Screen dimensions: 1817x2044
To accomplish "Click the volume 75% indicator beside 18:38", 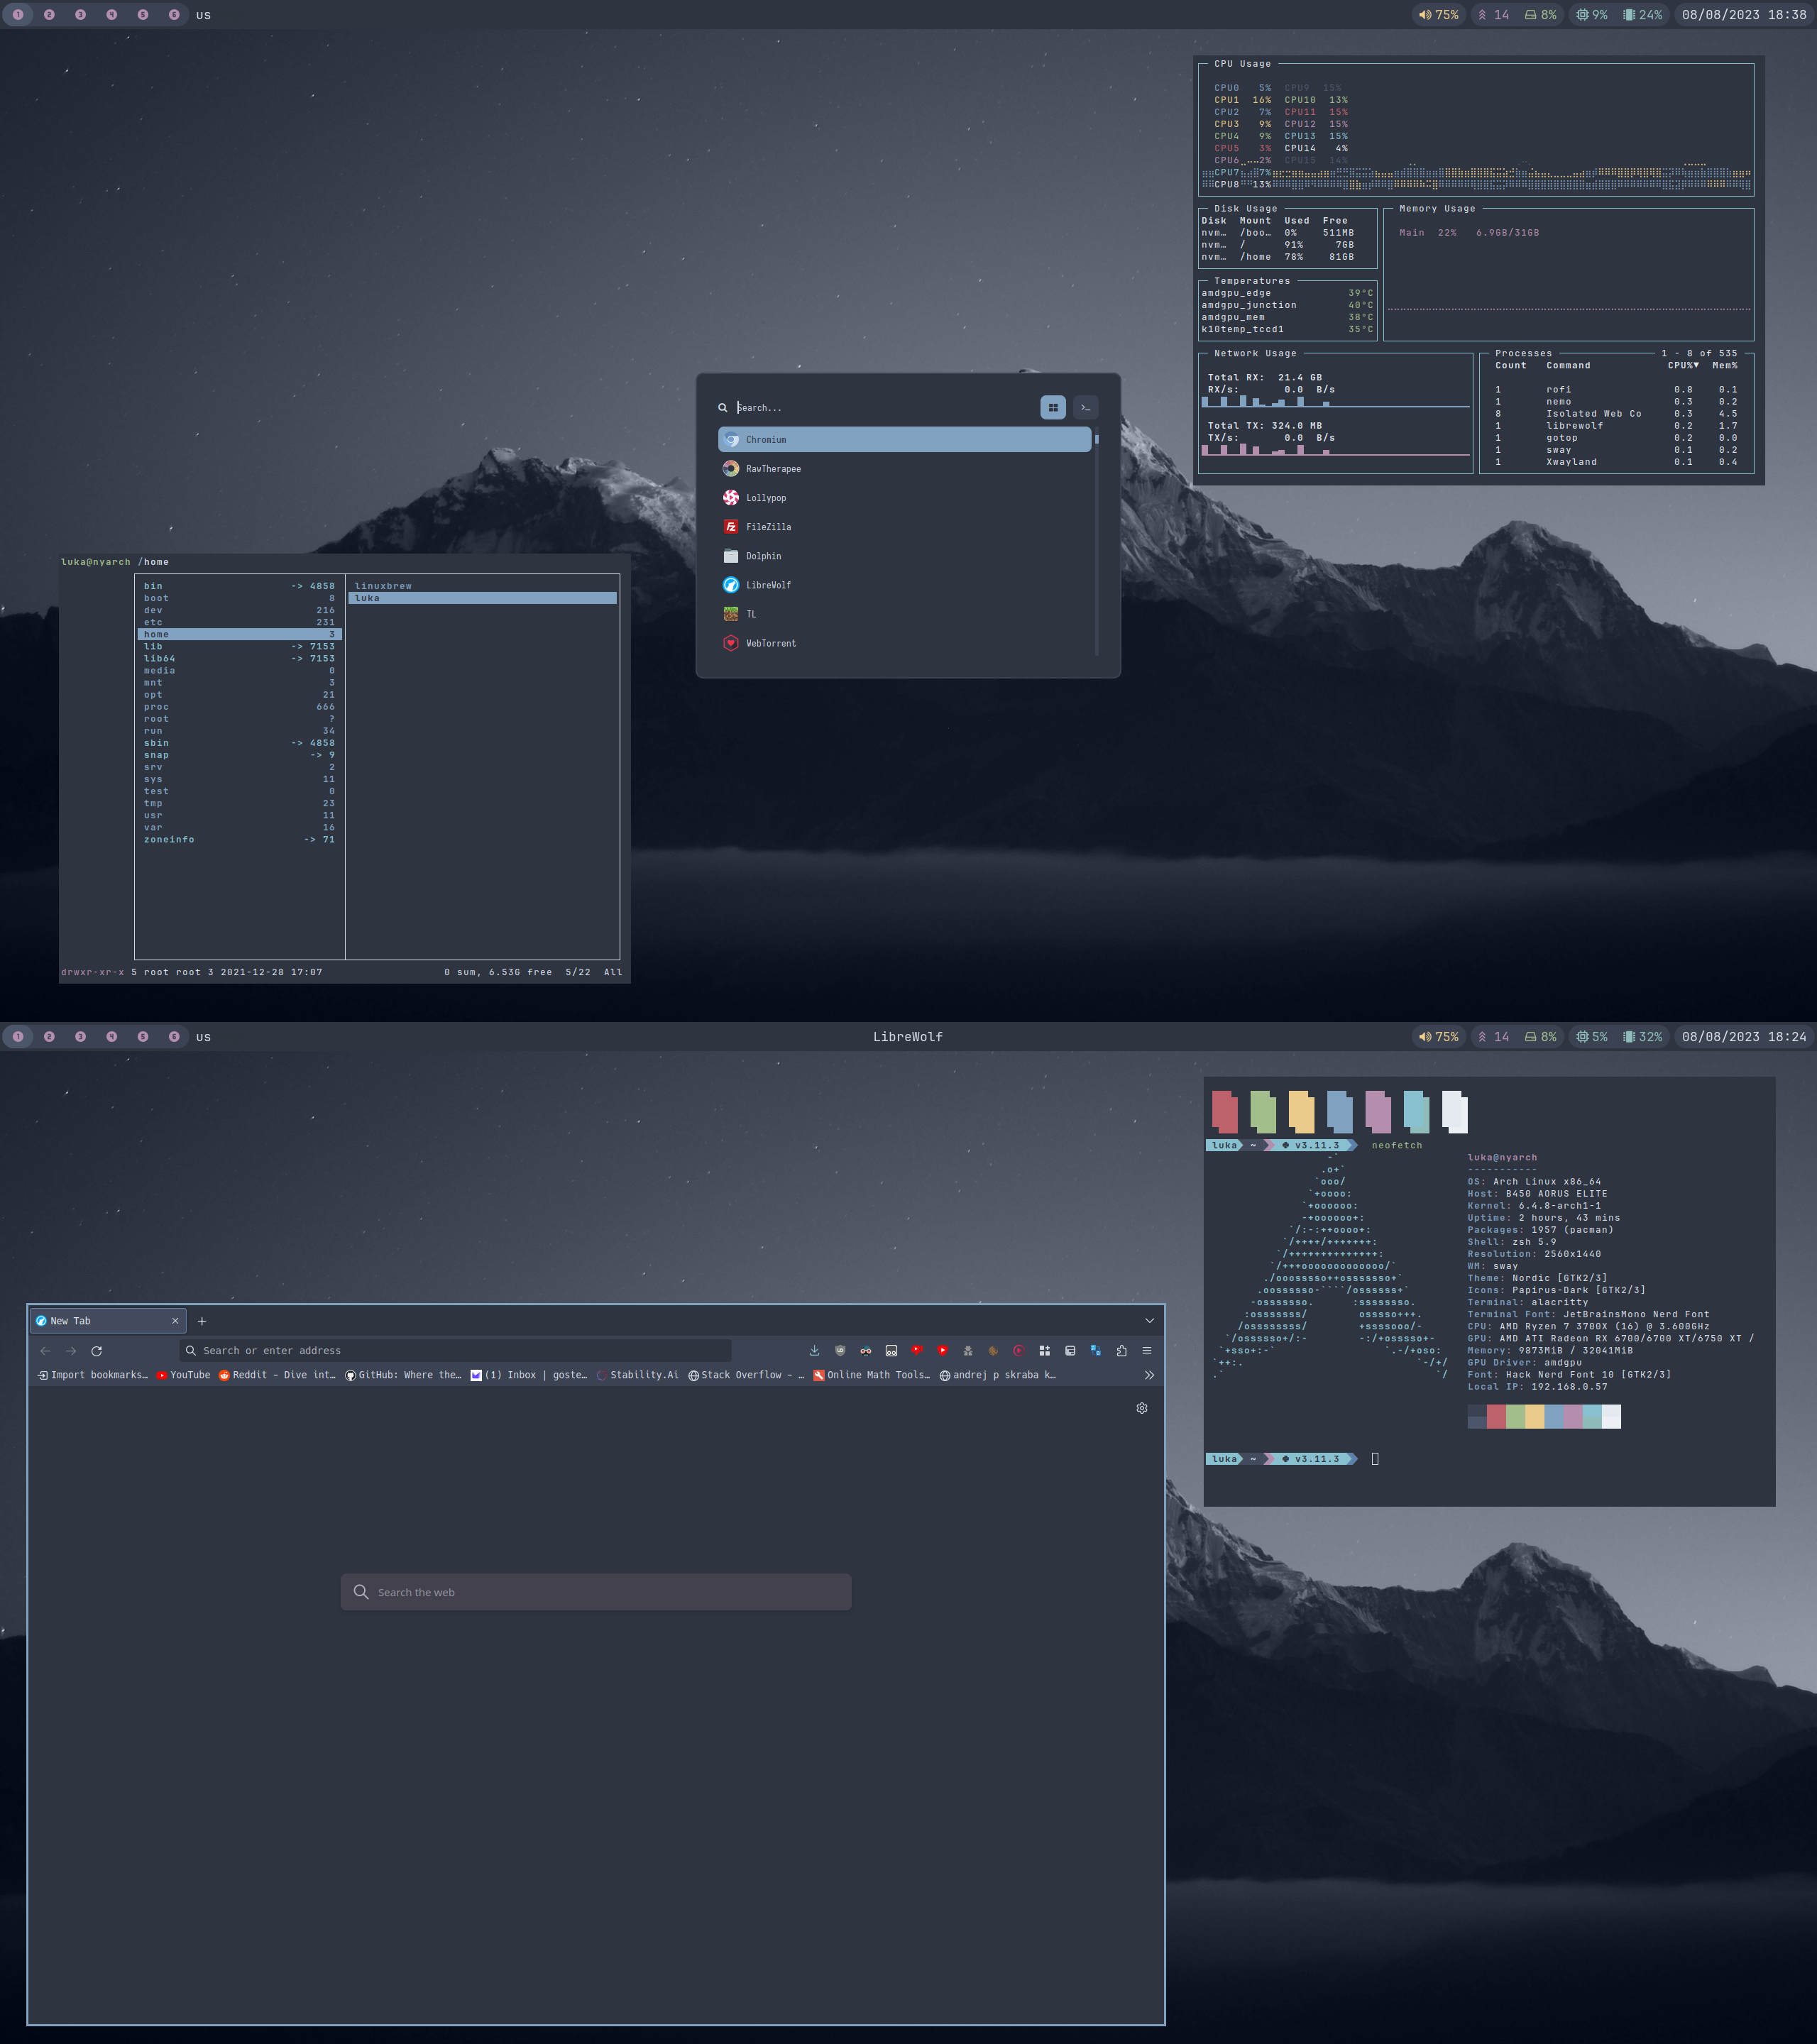I will (1438, 15).
